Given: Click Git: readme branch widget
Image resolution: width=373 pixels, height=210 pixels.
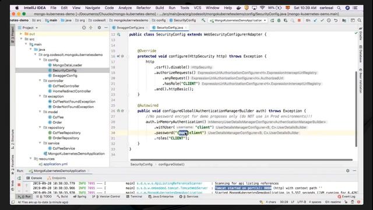Looking at the screenshot, I should click(x=333, y=202).
